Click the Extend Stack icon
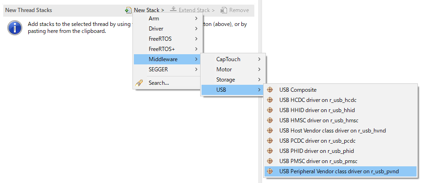423x183 pixels. (x=173, y=9)
